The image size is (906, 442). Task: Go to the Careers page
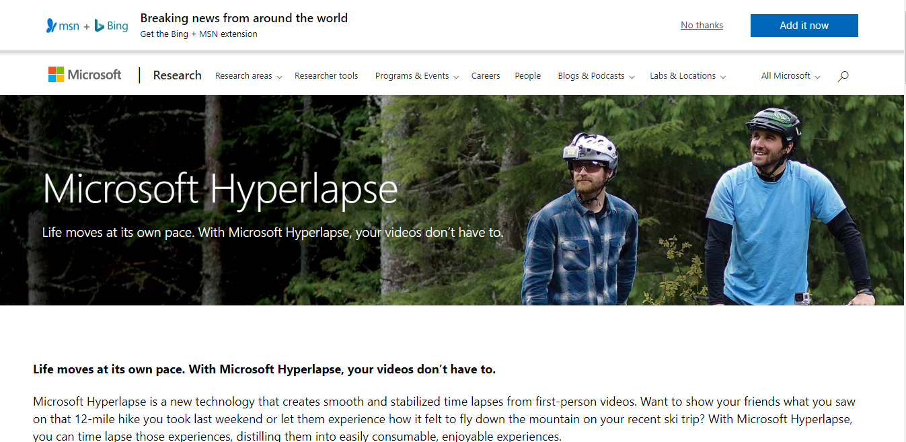486,76
